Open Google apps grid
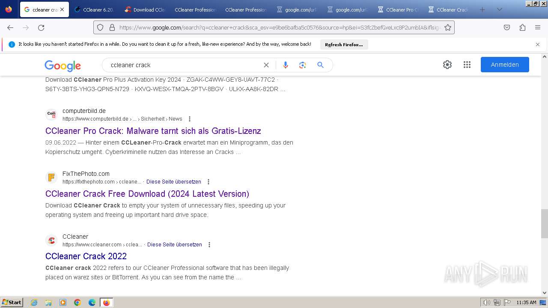Image resolution: width=548 pixels, height=308 pixels. (x=467, y=65)
